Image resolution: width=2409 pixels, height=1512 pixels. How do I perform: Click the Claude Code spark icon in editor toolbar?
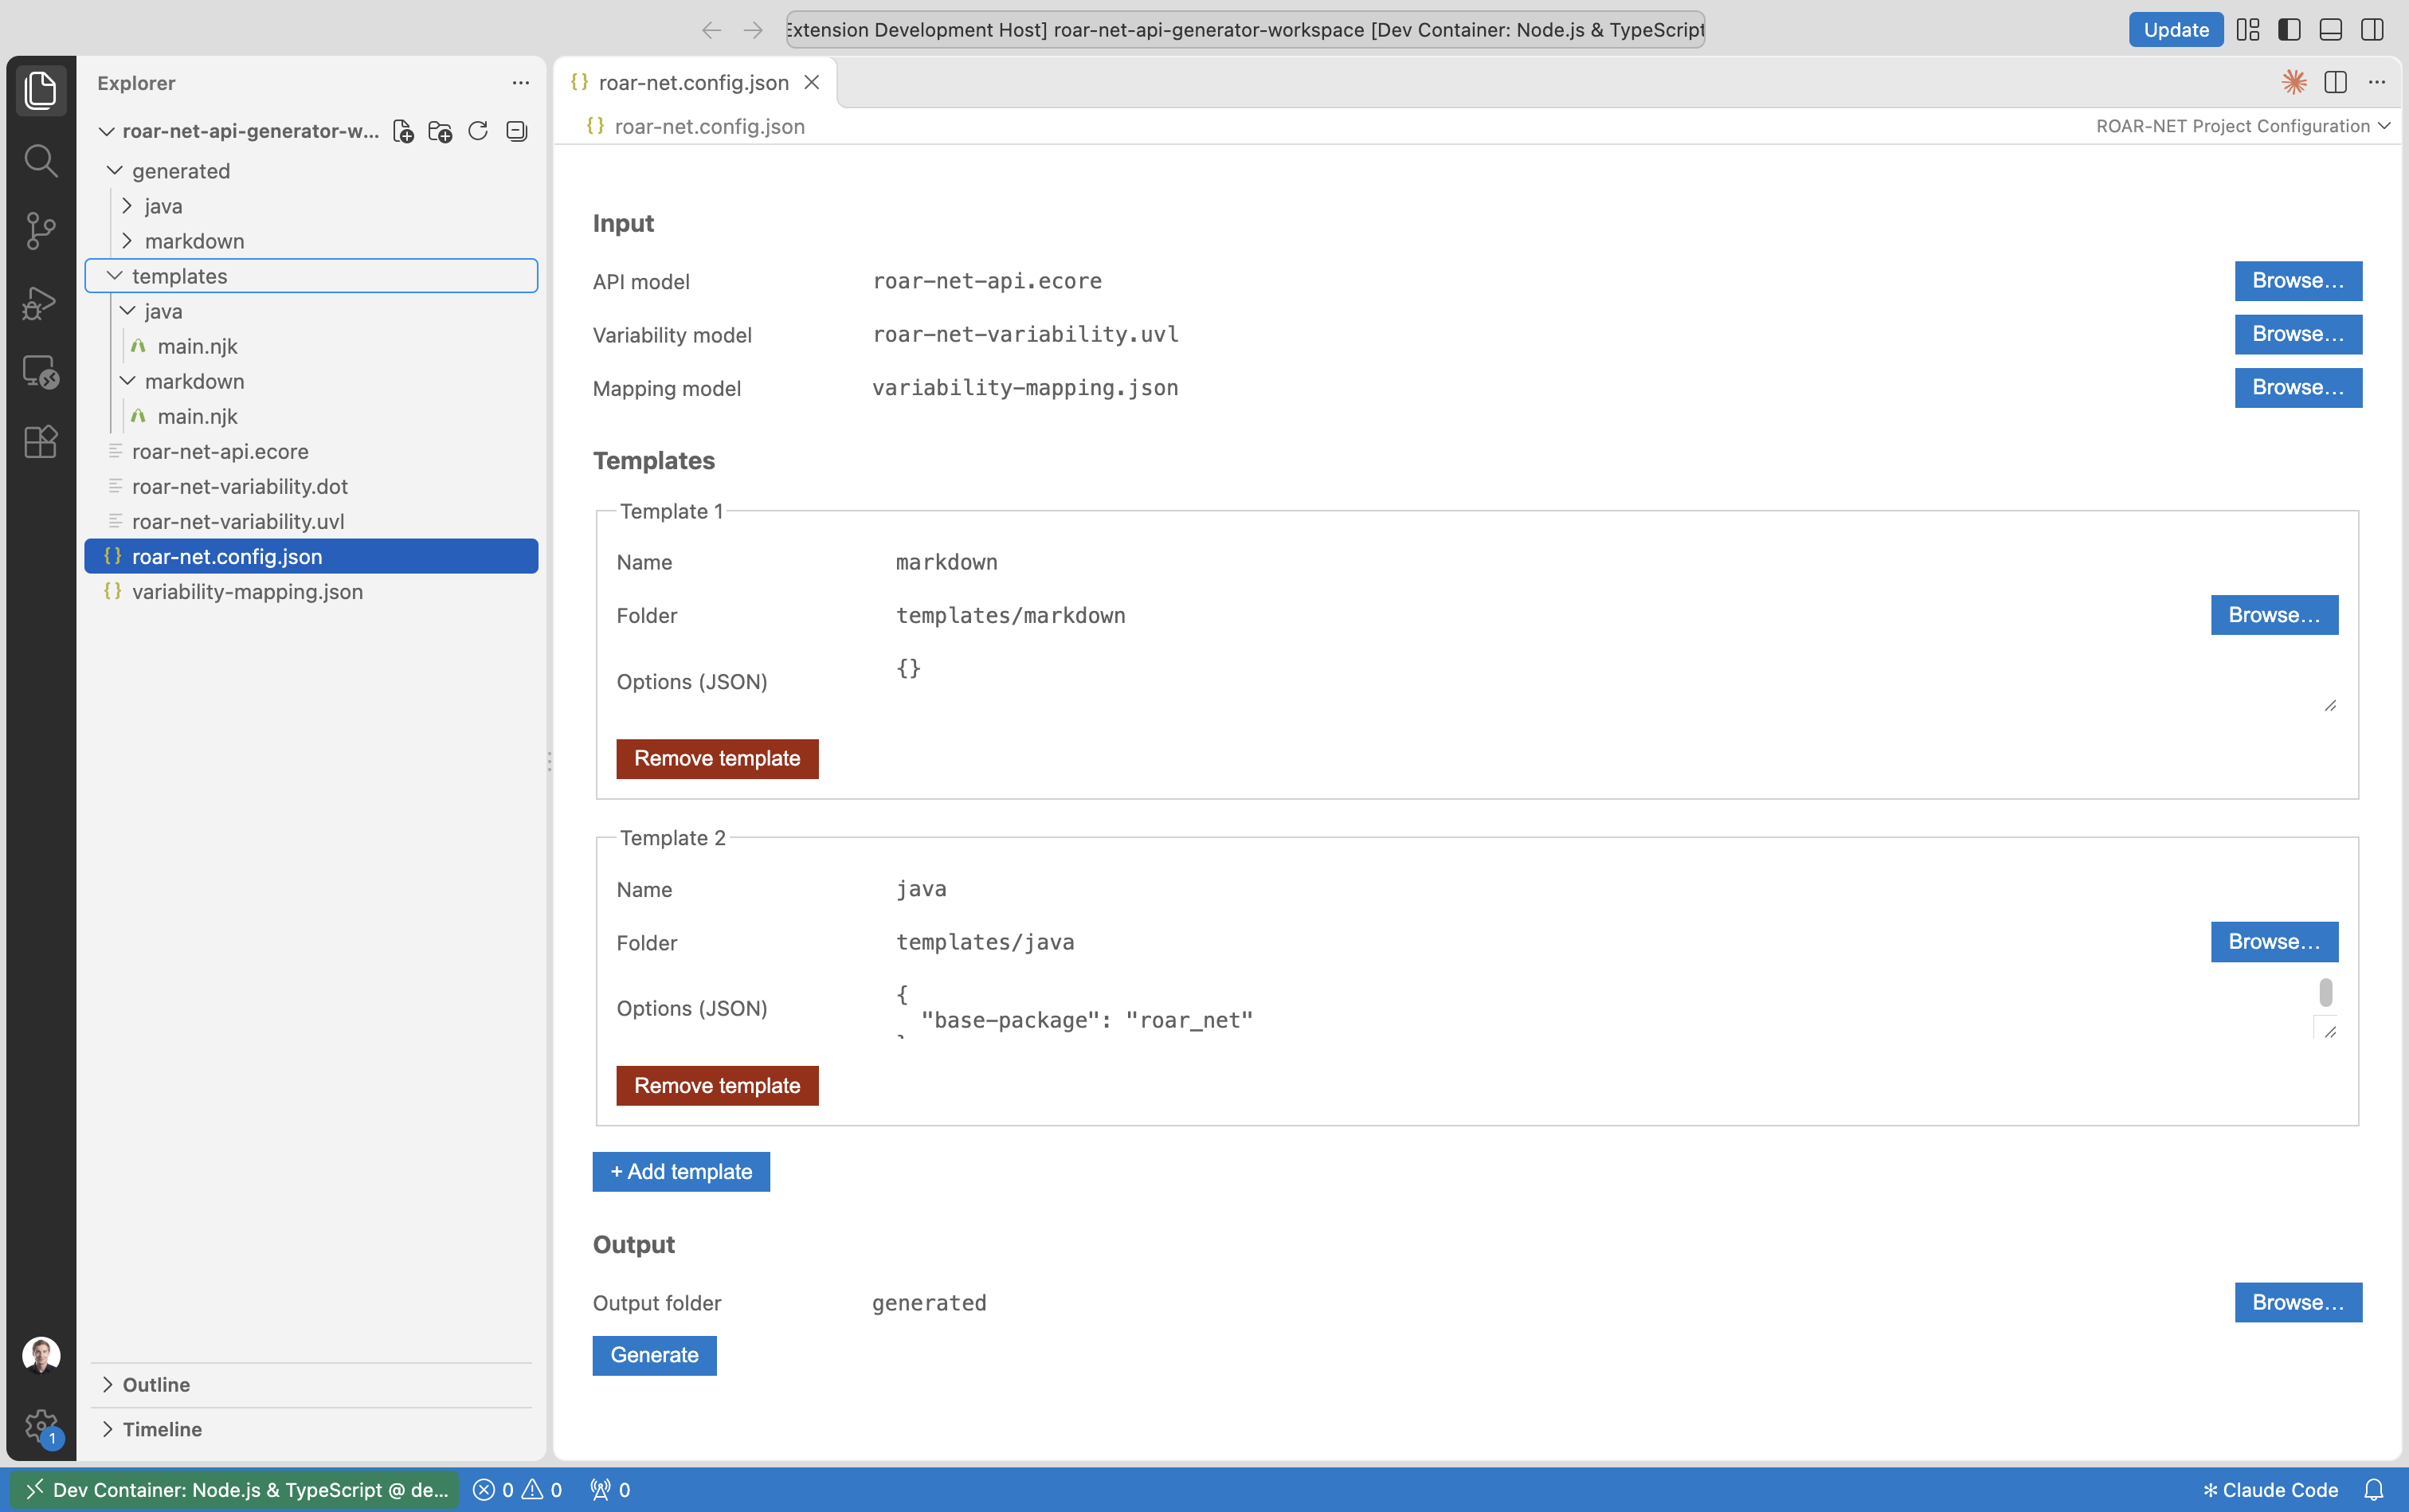(x=2294, y=82)
